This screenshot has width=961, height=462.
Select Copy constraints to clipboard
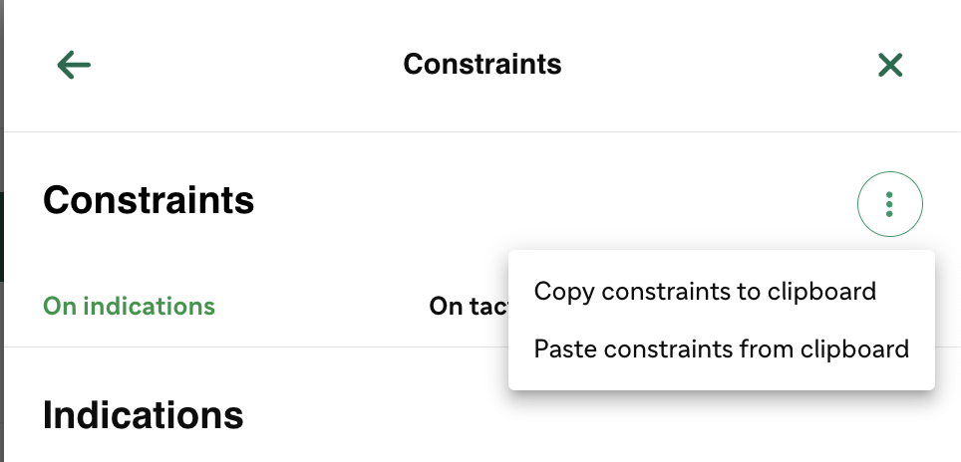coord(705,292)
